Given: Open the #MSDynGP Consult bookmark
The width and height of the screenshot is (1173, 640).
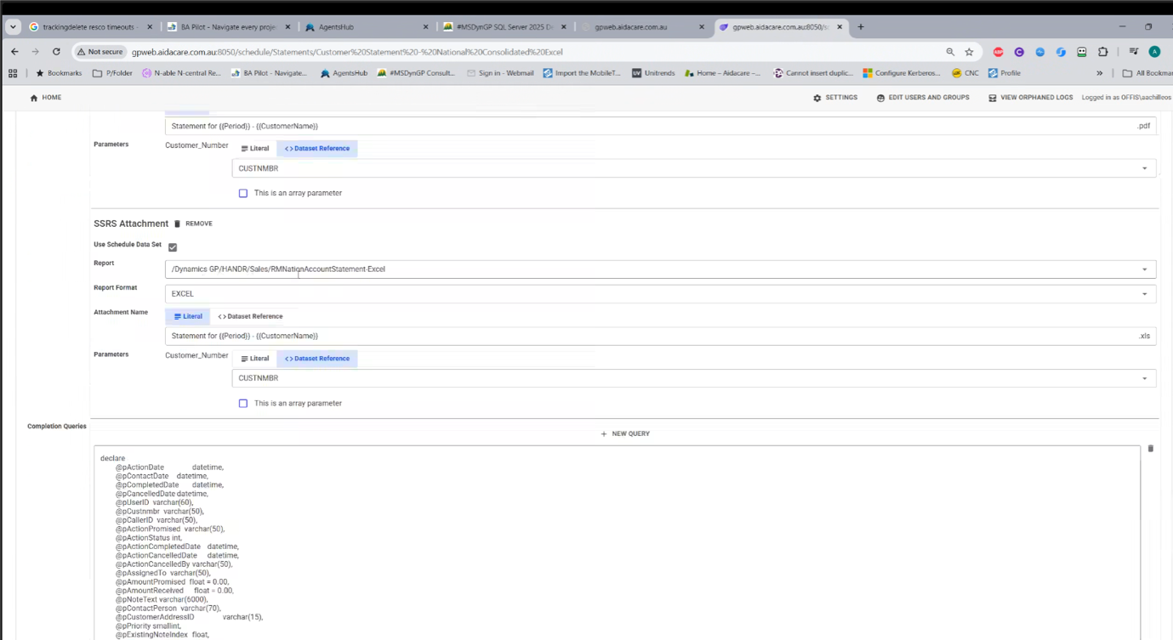Looking at the screenshot, I should click(416, 73).
